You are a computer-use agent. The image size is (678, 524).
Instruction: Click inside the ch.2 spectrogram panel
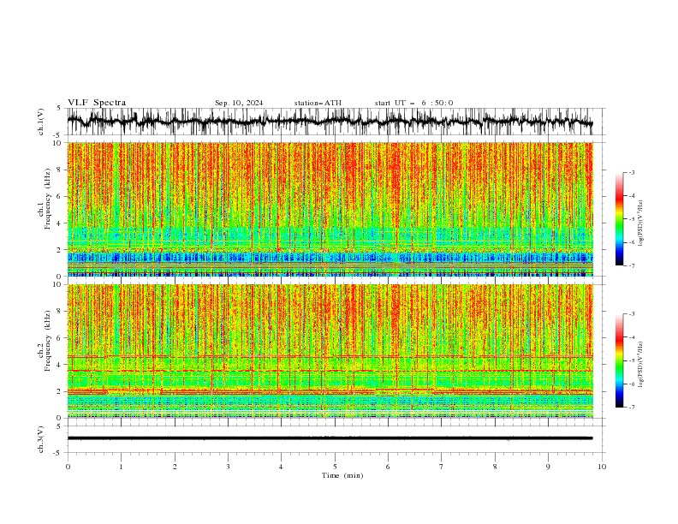tap(330, 351)
